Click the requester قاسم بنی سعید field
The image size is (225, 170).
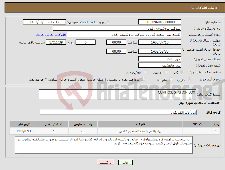click(124, 34)
